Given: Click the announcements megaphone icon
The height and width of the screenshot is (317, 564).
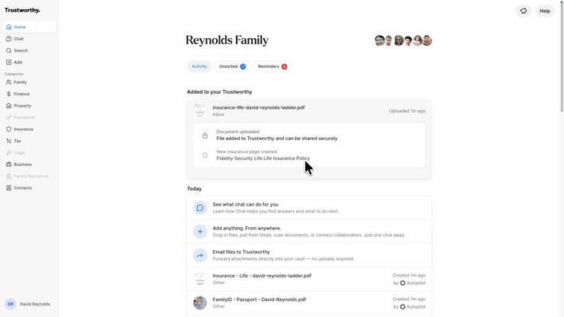Looking at the screenshot, I should click(x=524, y=11).
